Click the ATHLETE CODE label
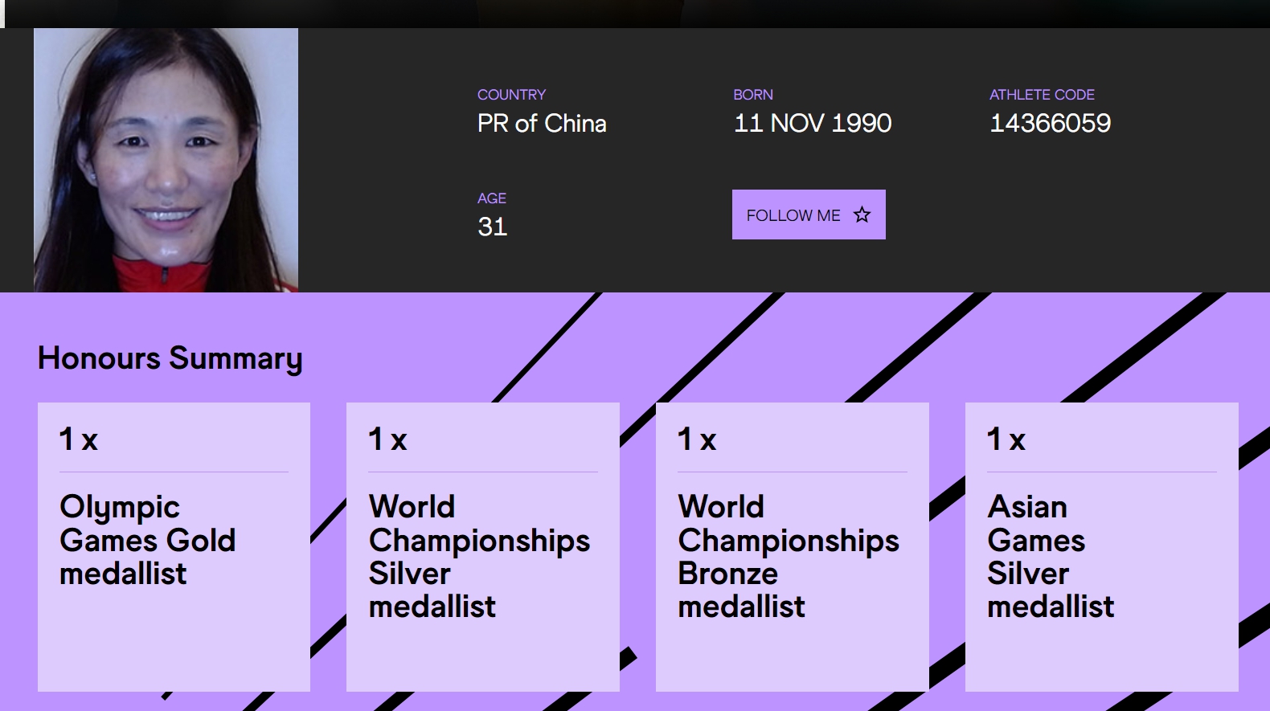Screen dimensions: 1270x711 pos(1042,95)
